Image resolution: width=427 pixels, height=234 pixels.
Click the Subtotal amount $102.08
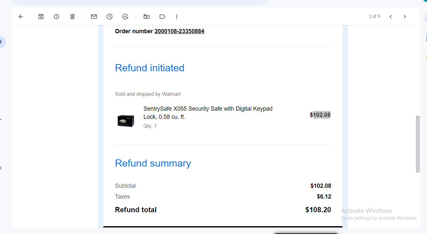tap(321, 186)
